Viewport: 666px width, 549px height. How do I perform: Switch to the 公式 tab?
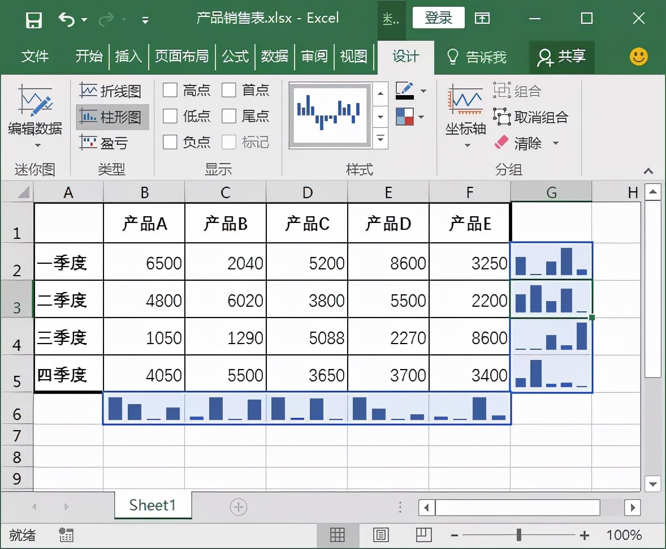coord(235,57)
